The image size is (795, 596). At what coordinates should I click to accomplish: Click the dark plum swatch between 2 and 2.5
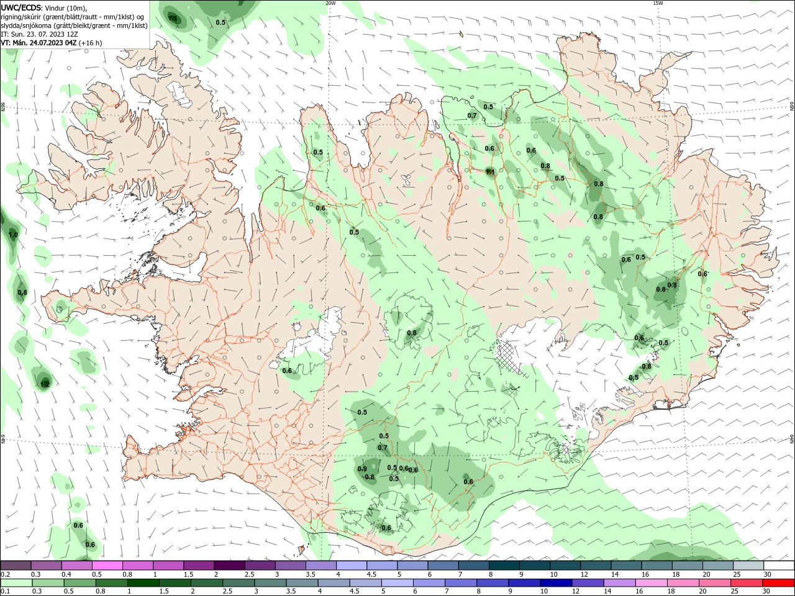pos(229,566)
